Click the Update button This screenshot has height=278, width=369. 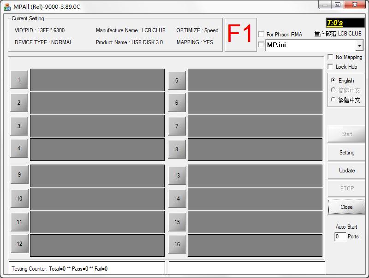click(347, 171)
